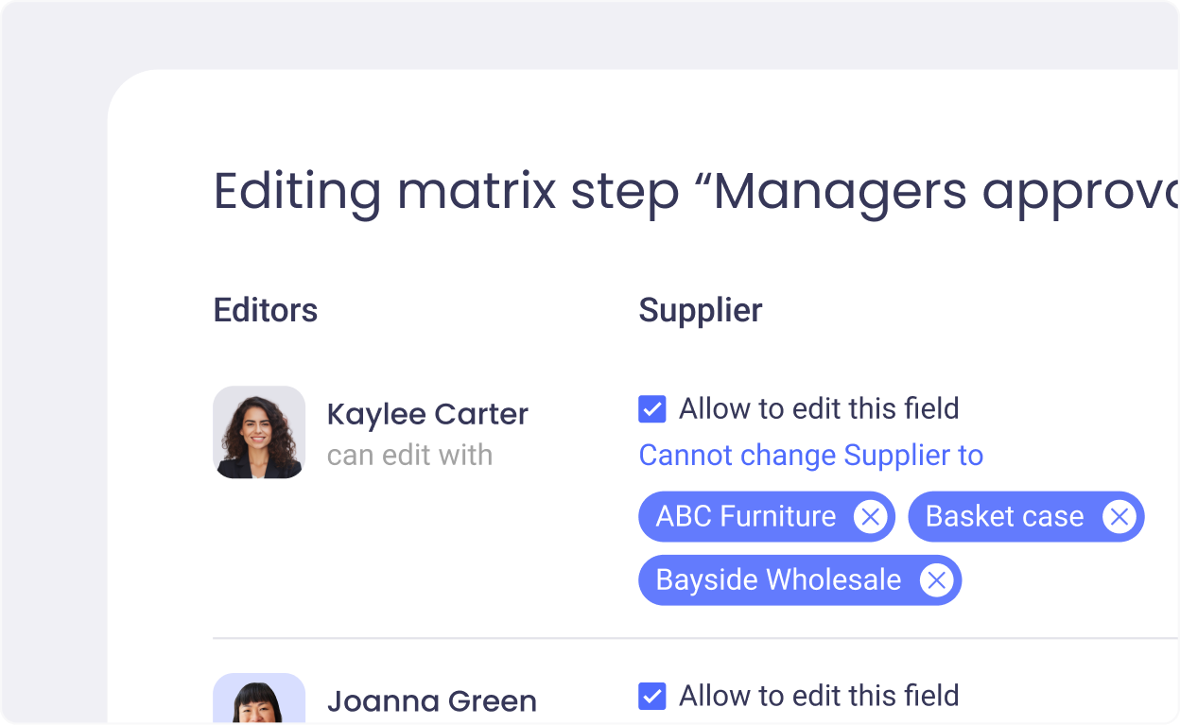
Task: Select the Joanna Green editor name
Action: [431, 701]
